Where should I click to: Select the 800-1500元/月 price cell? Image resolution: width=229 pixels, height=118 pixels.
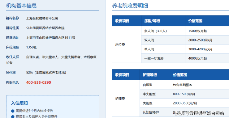[x=200, y=94]
